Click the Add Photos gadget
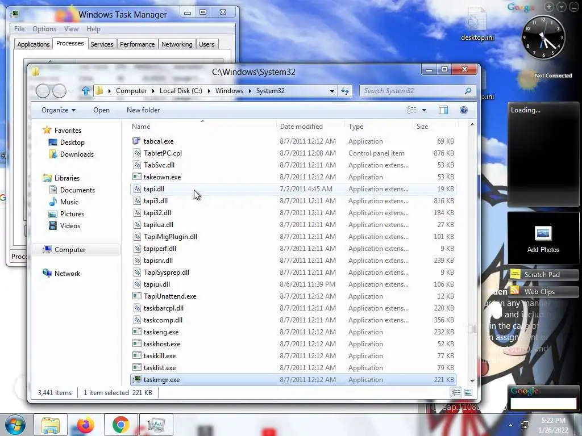Image resolution: width=582 pixels, height=436 pixels. click(543, 238)
